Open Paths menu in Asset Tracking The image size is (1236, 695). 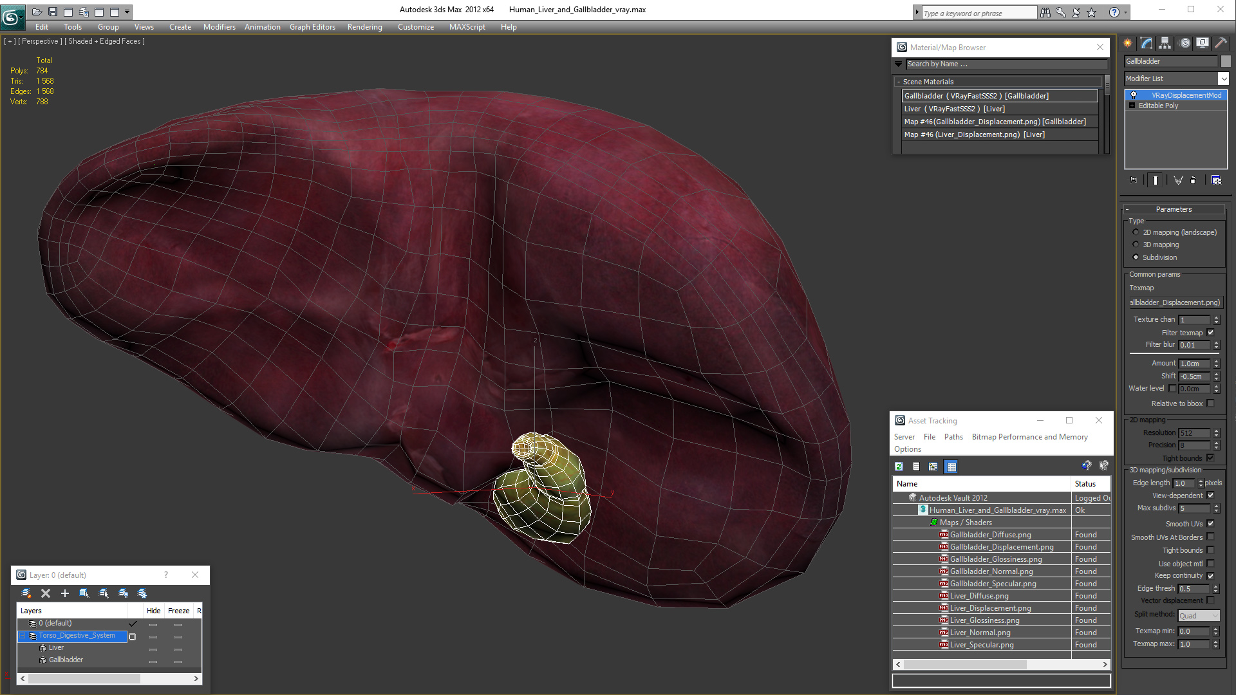[x=953, y=437]
